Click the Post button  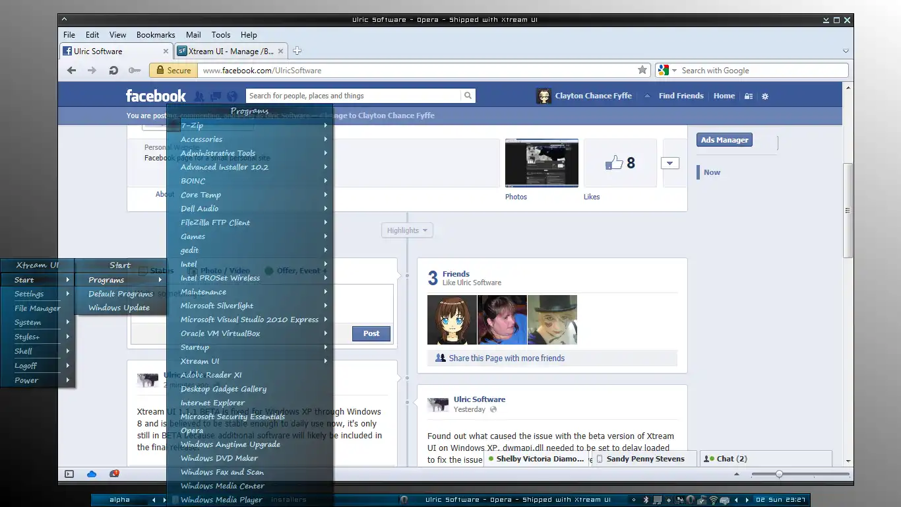(x=371, y=333)
